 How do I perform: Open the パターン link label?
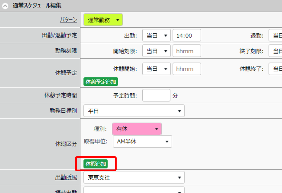[68, 20]
